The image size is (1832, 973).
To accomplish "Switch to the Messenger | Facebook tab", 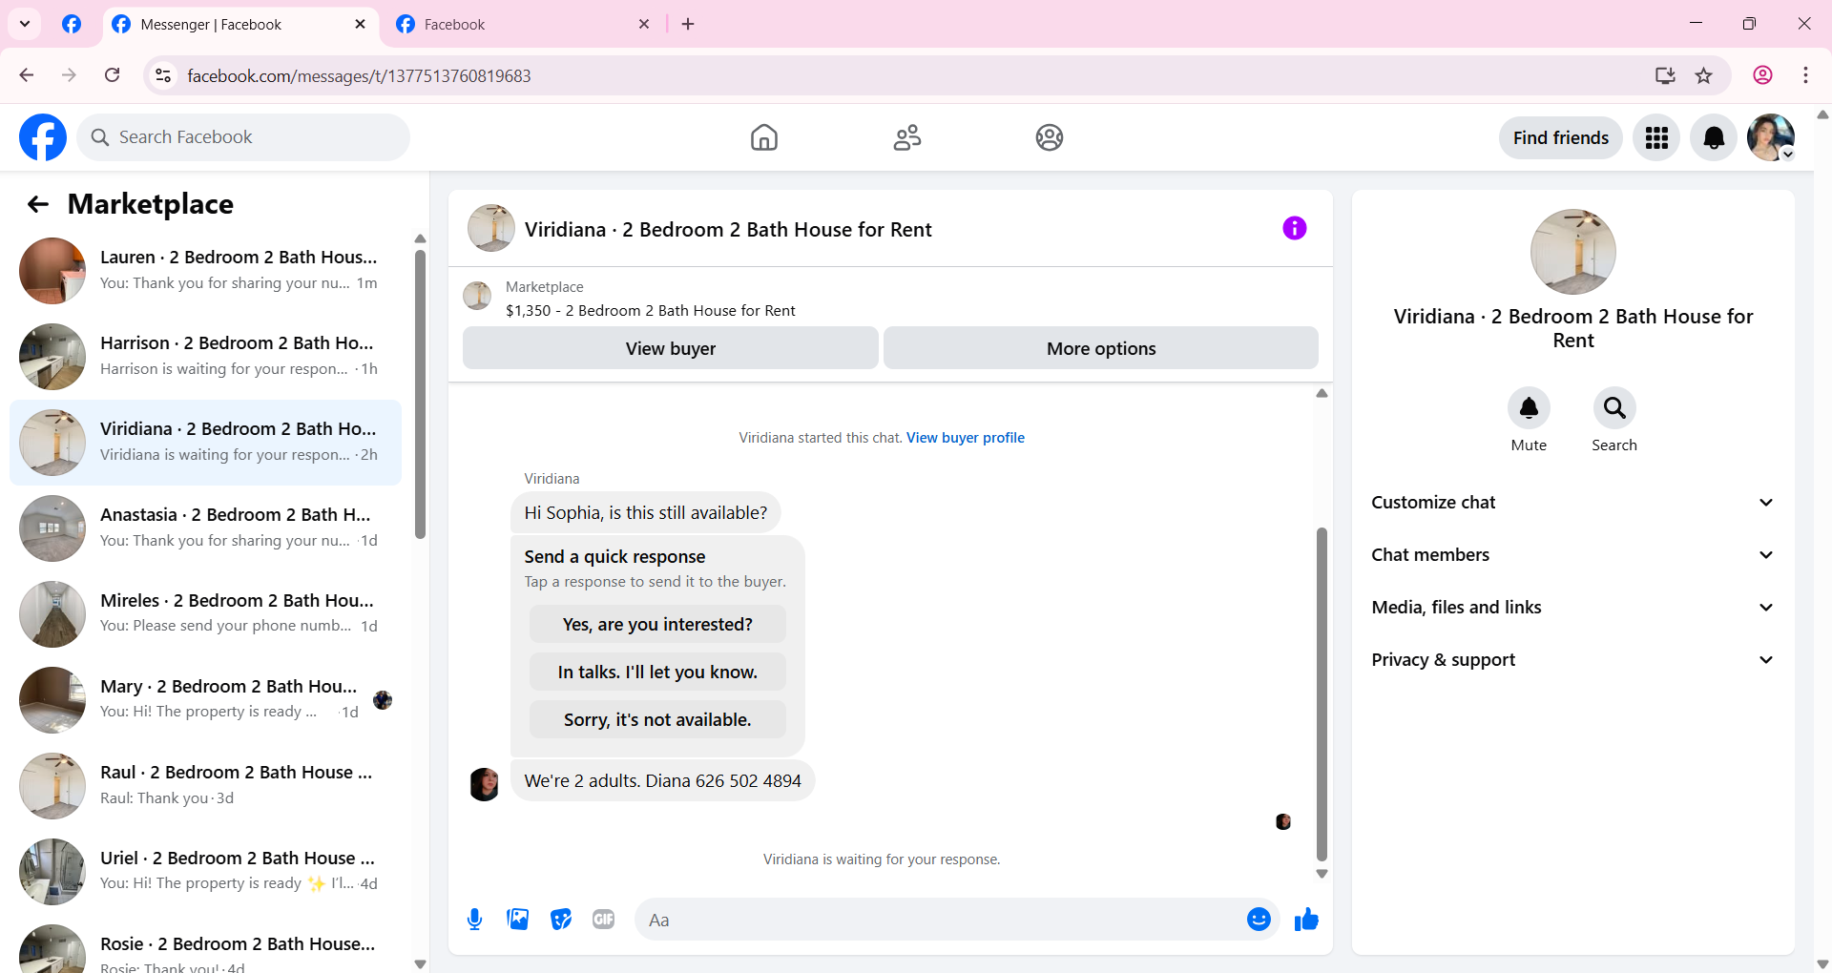I will (240, 25).
